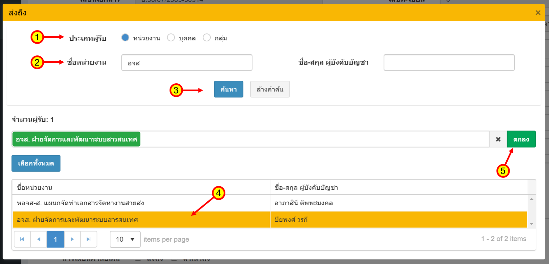The width and height of the screenshot is (549, 264).
Task: Select กลุ่ม recipient type radio
Action: pos(207,38)
